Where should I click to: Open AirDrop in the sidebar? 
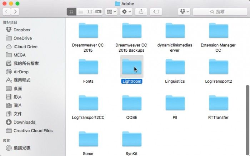click(x=17, y=72)
